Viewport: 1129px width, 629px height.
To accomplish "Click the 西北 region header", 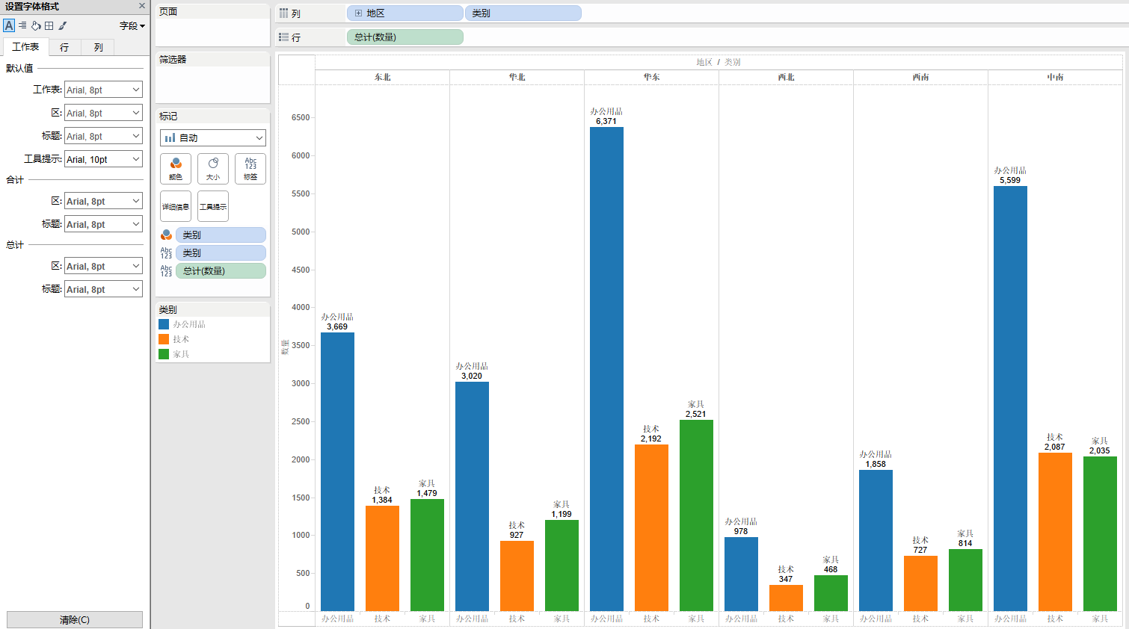I will click(786, 77).
